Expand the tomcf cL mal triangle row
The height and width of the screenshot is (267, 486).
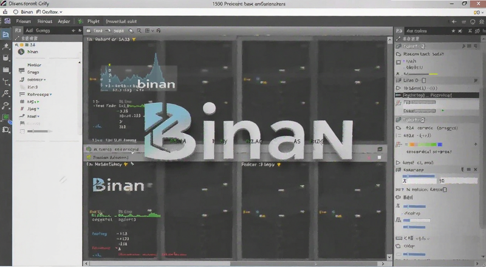pyautogui.click(x=398, y=162)
